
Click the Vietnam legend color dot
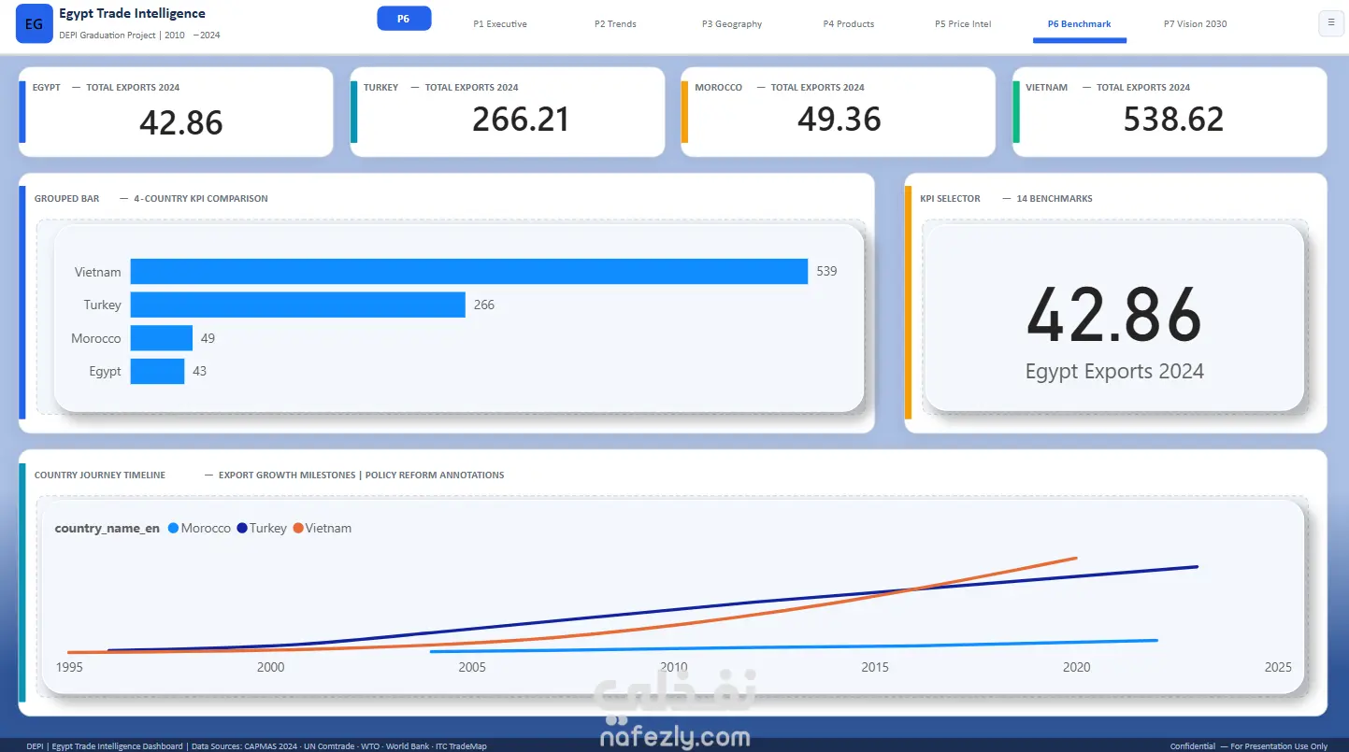click(x=298, y=528)
